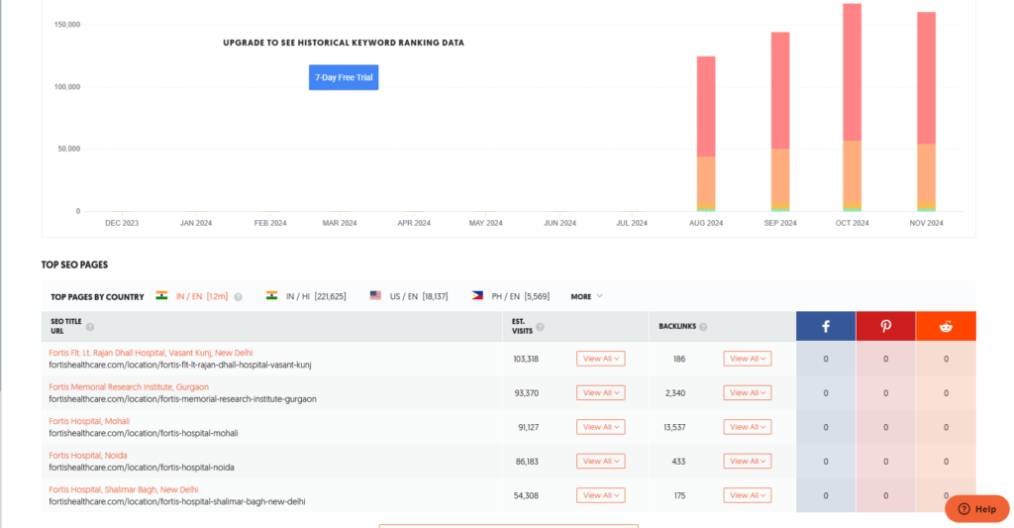Image resolution: width=1014 pixels, height=528 pixels.
Task: Click the United States flag icon
Action: [376, 296]
